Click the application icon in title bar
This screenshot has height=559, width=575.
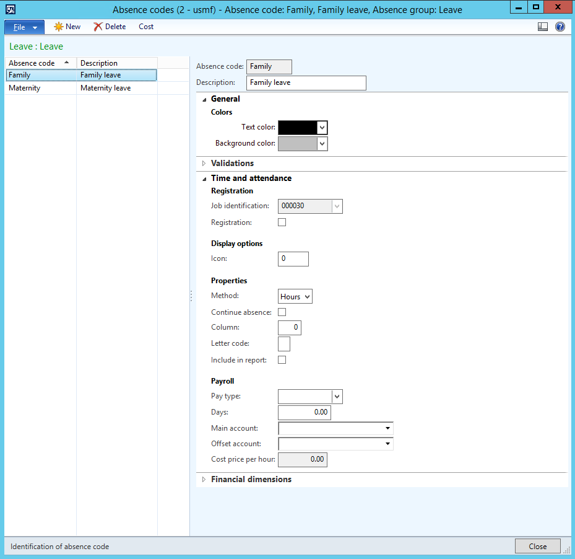10,9
